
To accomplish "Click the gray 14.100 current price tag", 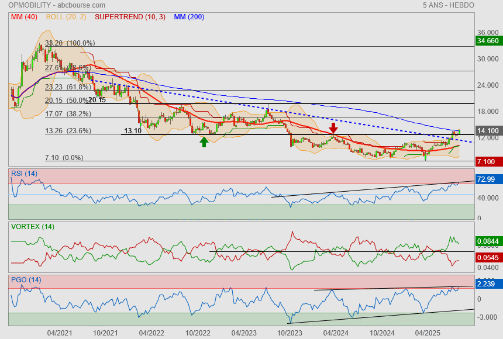I will coord(488,131).
